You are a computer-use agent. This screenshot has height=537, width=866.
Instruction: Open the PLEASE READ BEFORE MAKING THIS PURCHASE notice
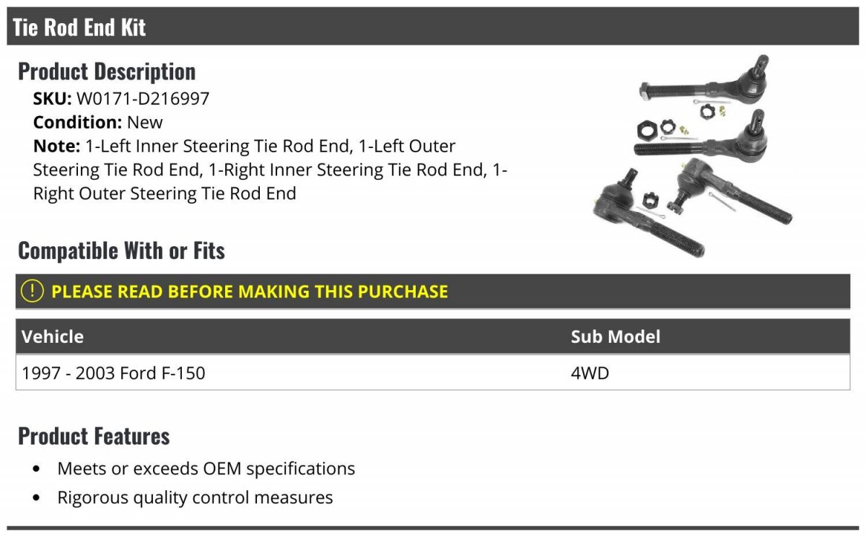coord(249,292)
